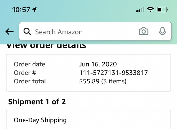Tap the back arrow
Screen dimensions: 177x129
point(9,32)
